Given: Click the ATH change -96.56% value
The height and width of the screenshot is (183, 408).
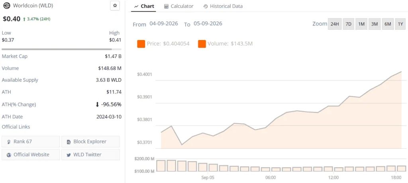Looking at the screenshot, I should tap(108, 104).
